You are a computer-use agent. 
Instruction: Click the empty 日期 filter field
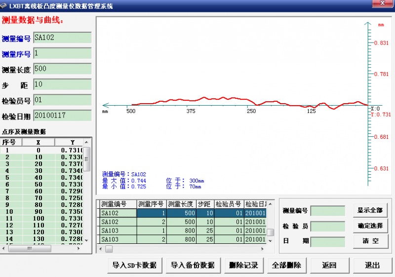(328, 242)
